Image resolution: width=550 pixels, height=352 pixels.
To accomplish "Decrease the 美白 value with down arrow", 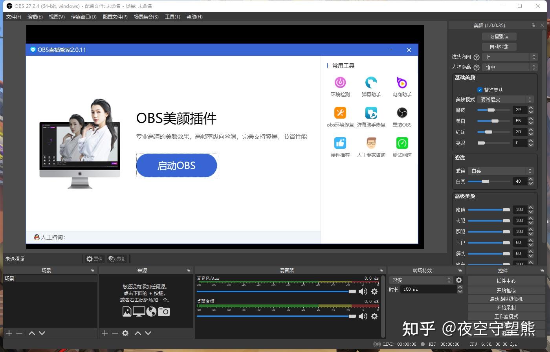I will (531, 123).
